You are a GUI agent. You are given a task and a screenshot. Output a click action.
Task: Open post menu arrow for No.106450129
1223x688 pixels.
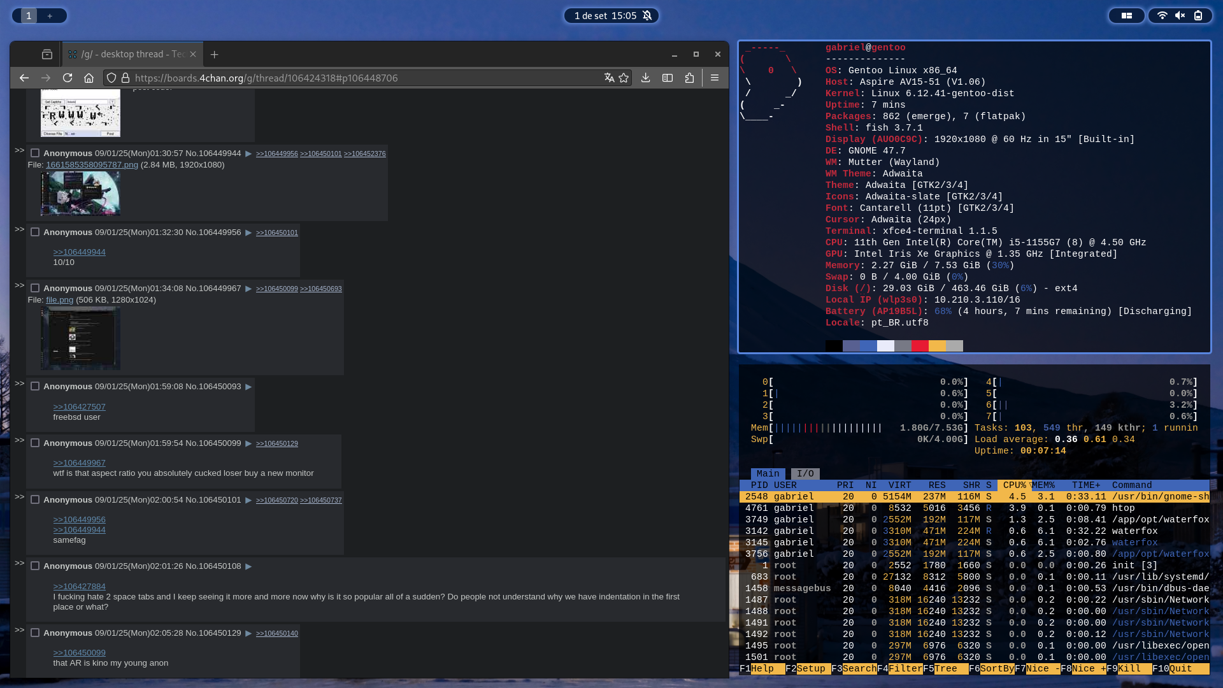pos(248,633)
